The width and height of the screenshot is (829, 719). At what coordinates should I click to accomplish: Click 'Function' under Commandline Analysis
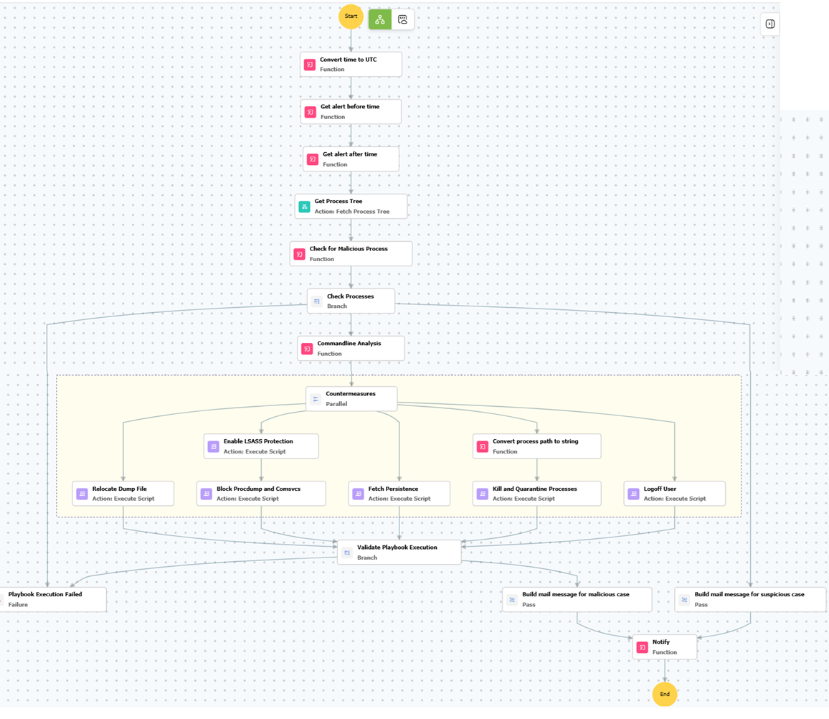coord(329,354)
